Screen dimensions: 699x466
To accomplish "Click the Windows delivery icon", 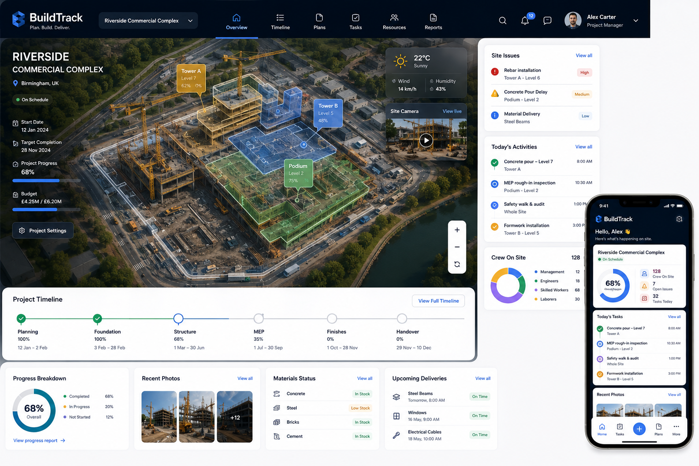I will pyautogui.click(x=396, y=416).
